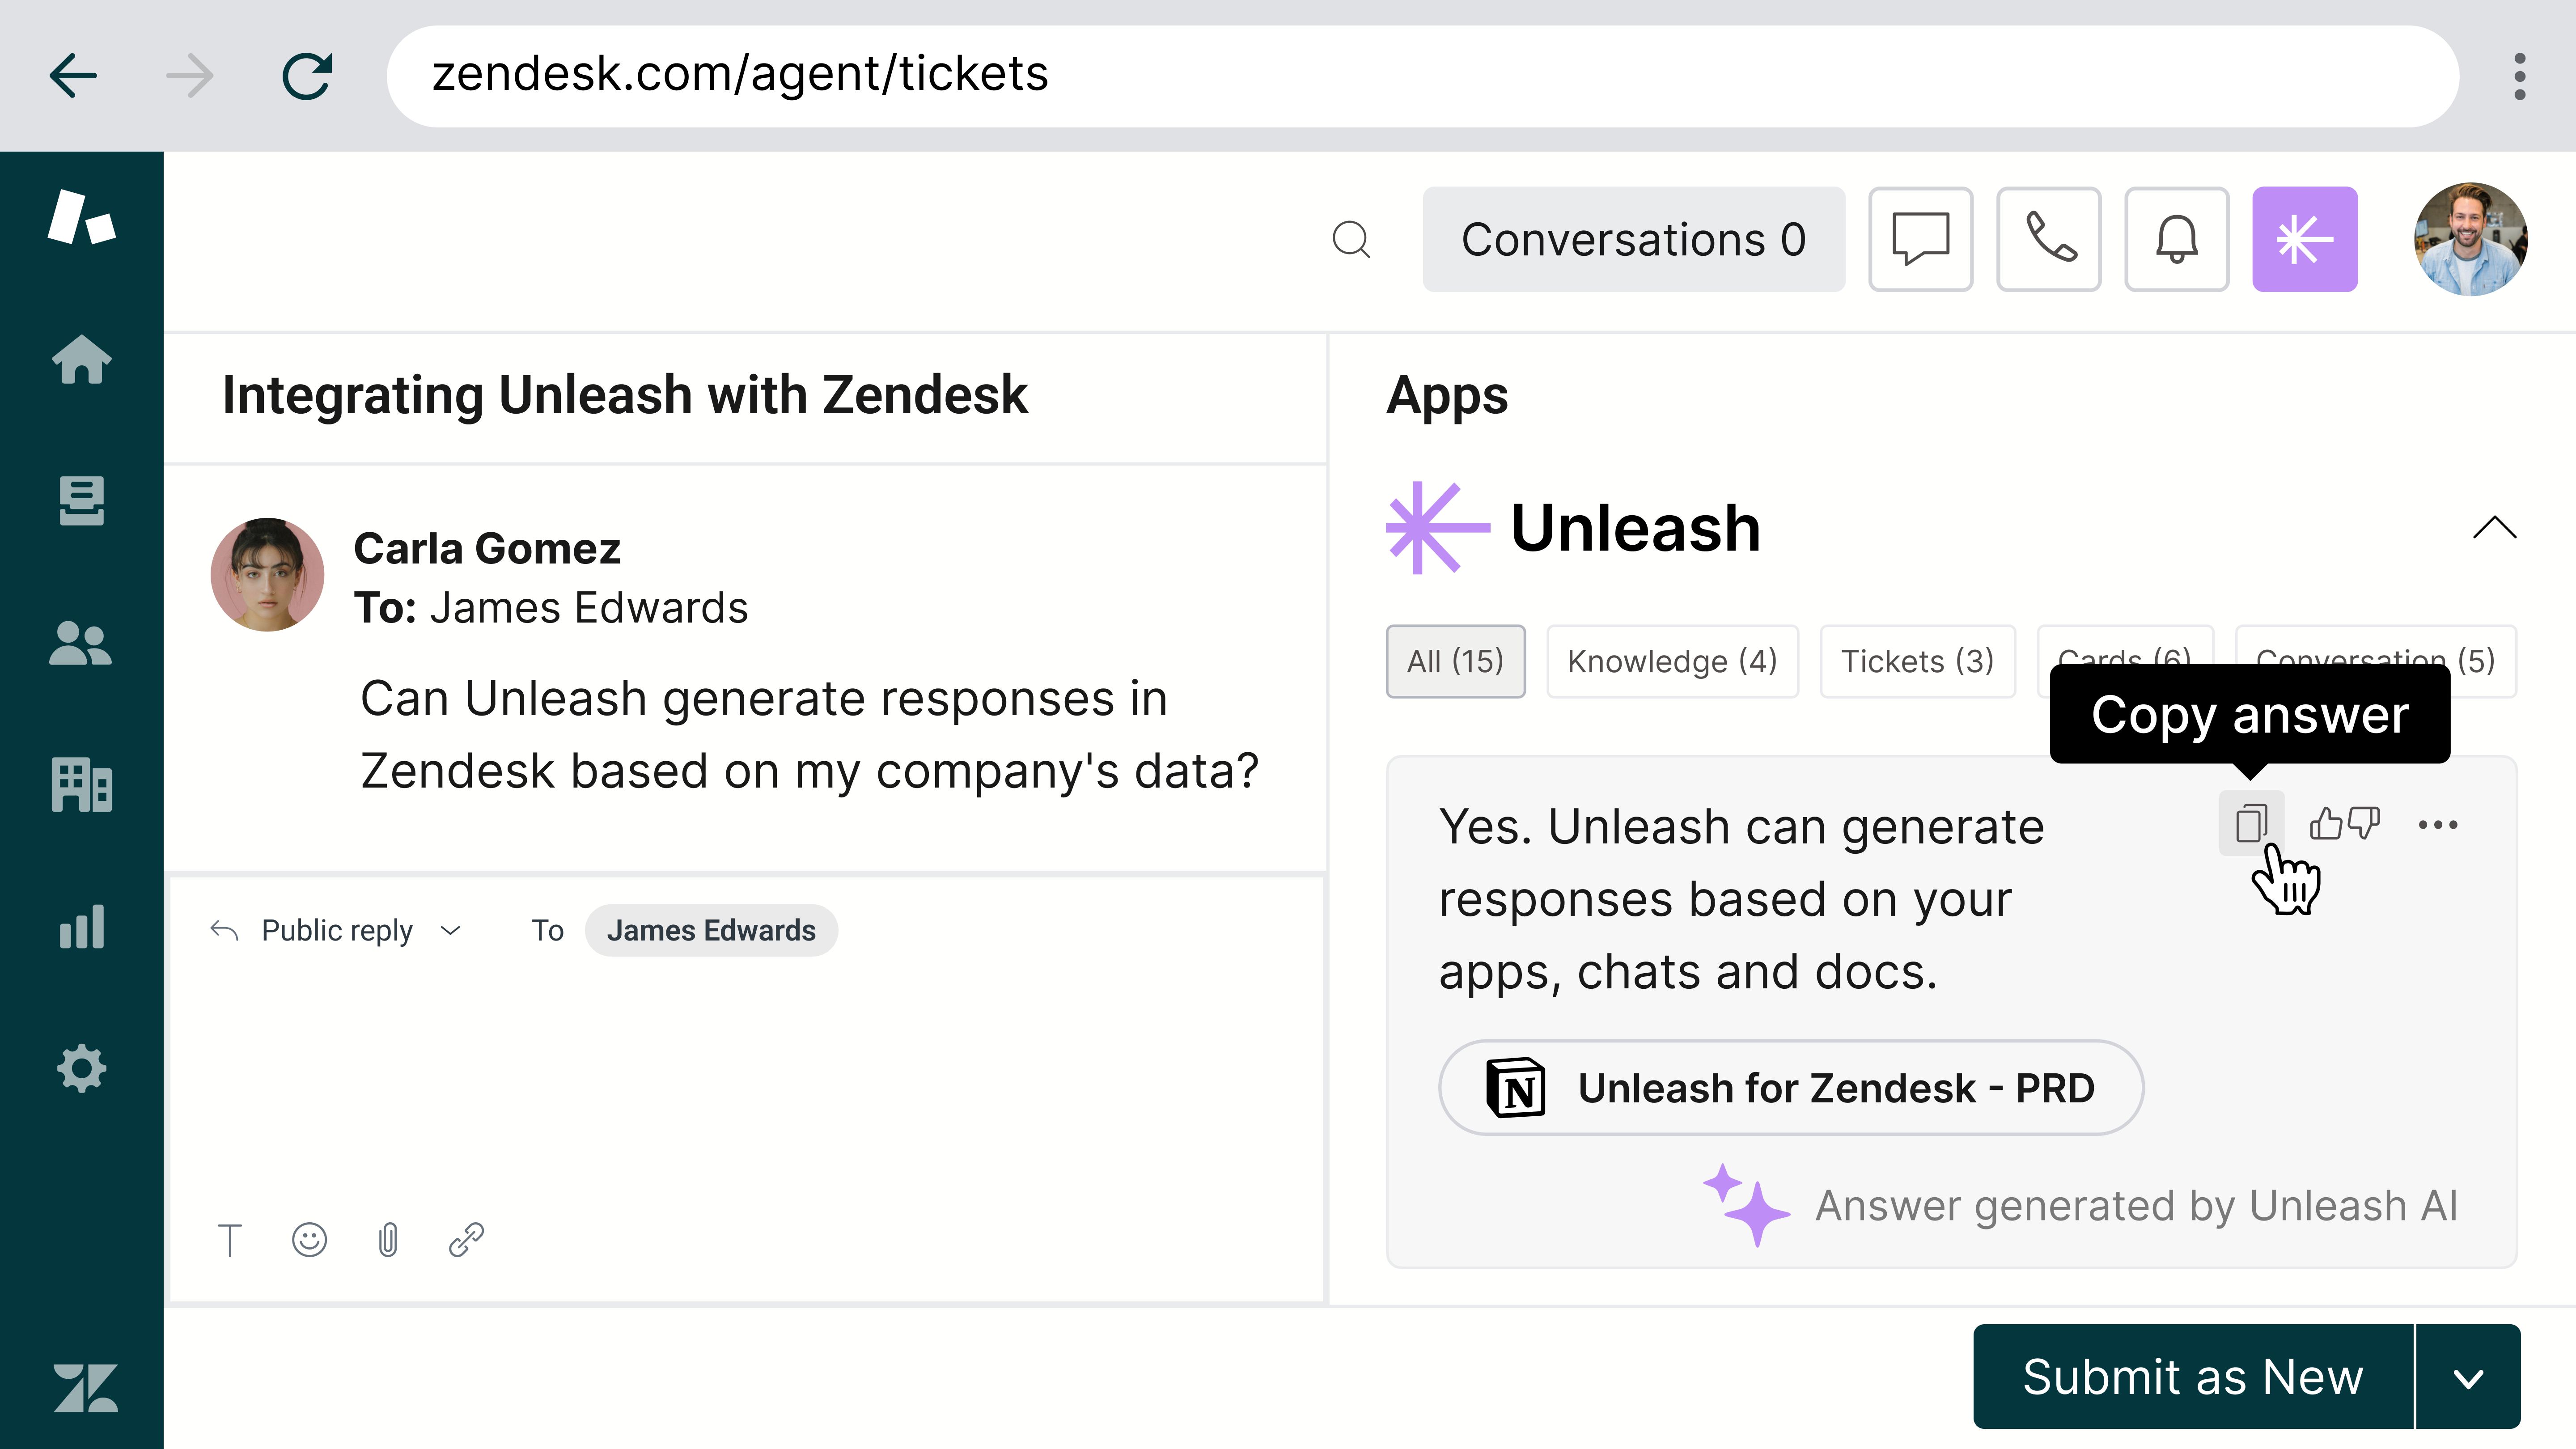Go to Home in the sidebar

(x=81, y=359)
